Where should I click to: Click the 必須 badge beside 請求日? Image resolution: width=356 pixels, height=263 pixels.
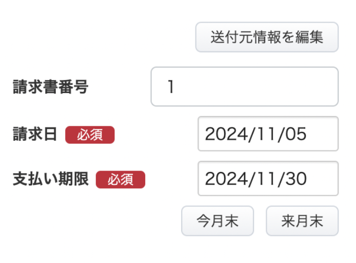point(90,135)
